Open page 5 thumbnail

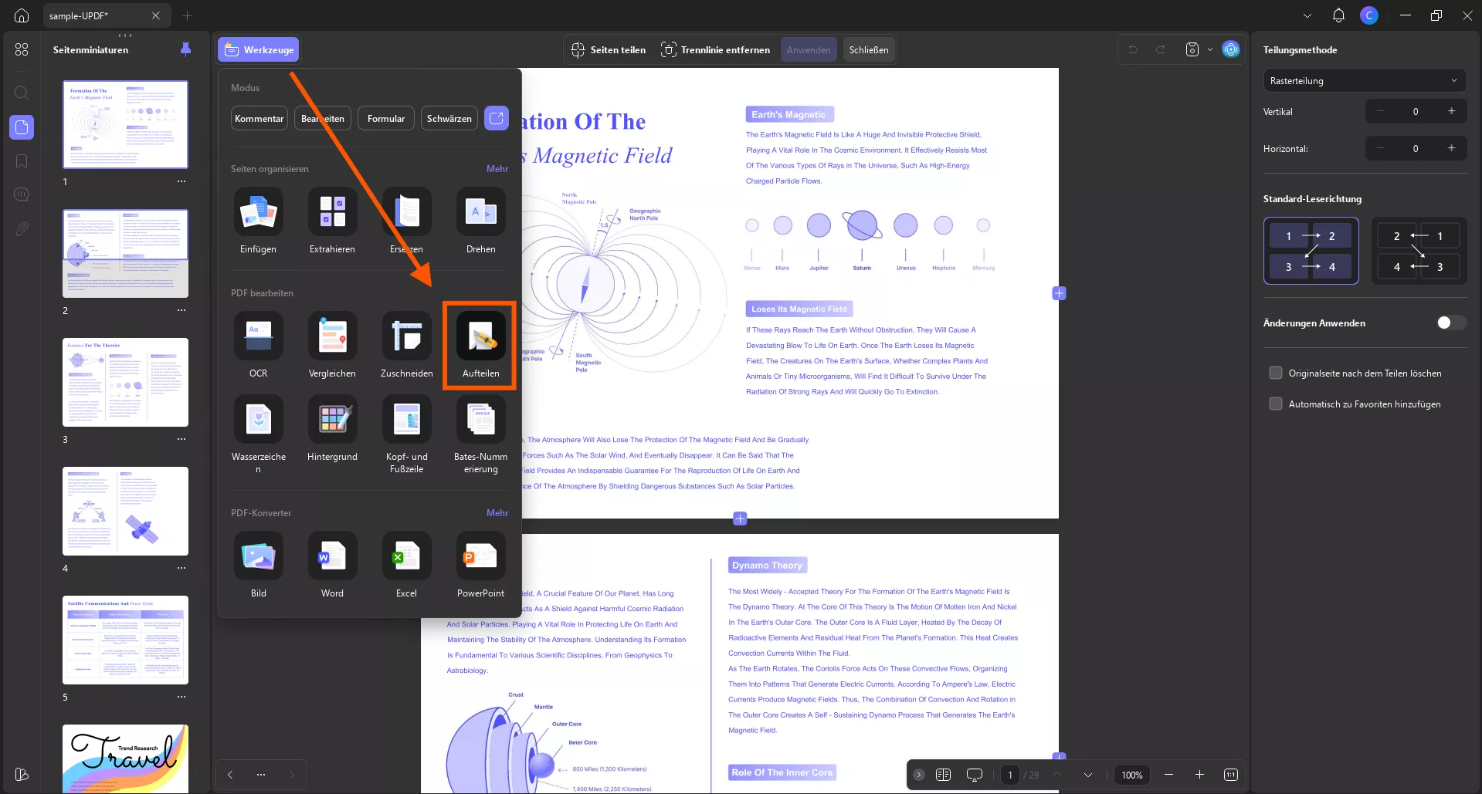[x=125, y=640]
